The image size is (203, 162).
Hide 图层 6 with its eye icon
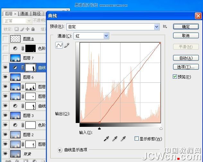coord(5,77)
